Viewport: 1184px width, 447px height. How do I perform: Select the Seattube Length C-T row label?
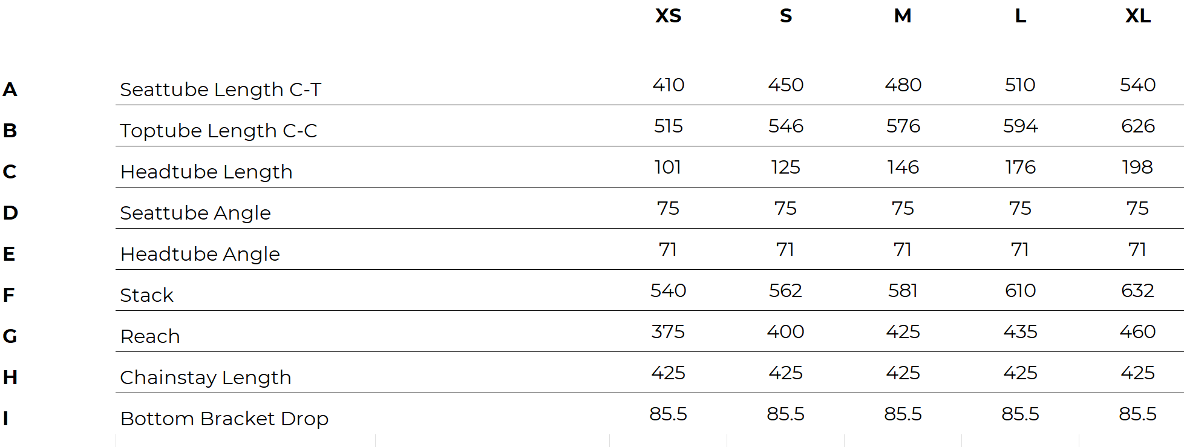point(220,90)
